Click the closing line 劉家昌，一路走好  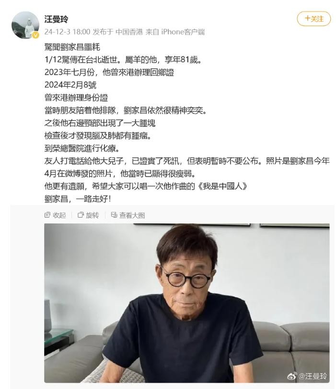pos(78,199)
